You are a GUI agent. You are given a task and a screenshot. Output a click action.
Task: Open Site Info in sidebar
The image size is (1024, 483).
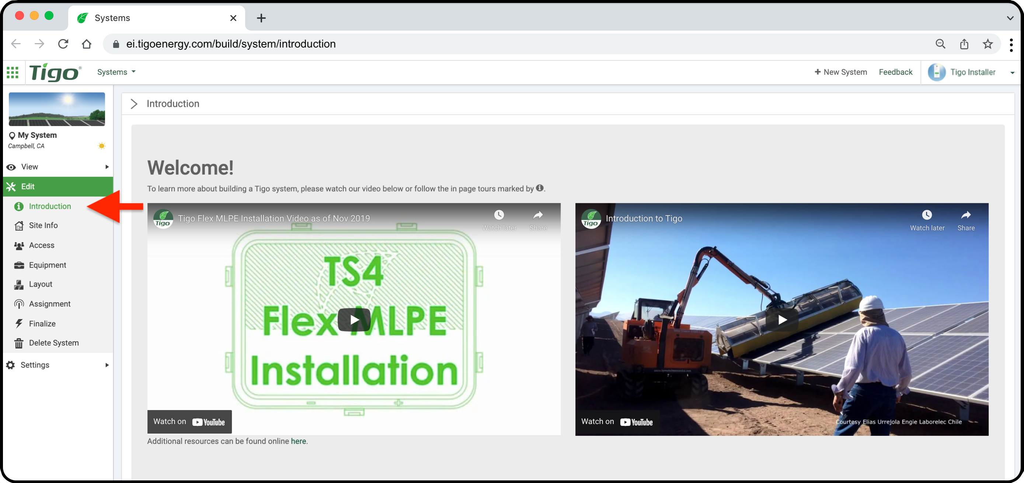(x=43, y=225)
